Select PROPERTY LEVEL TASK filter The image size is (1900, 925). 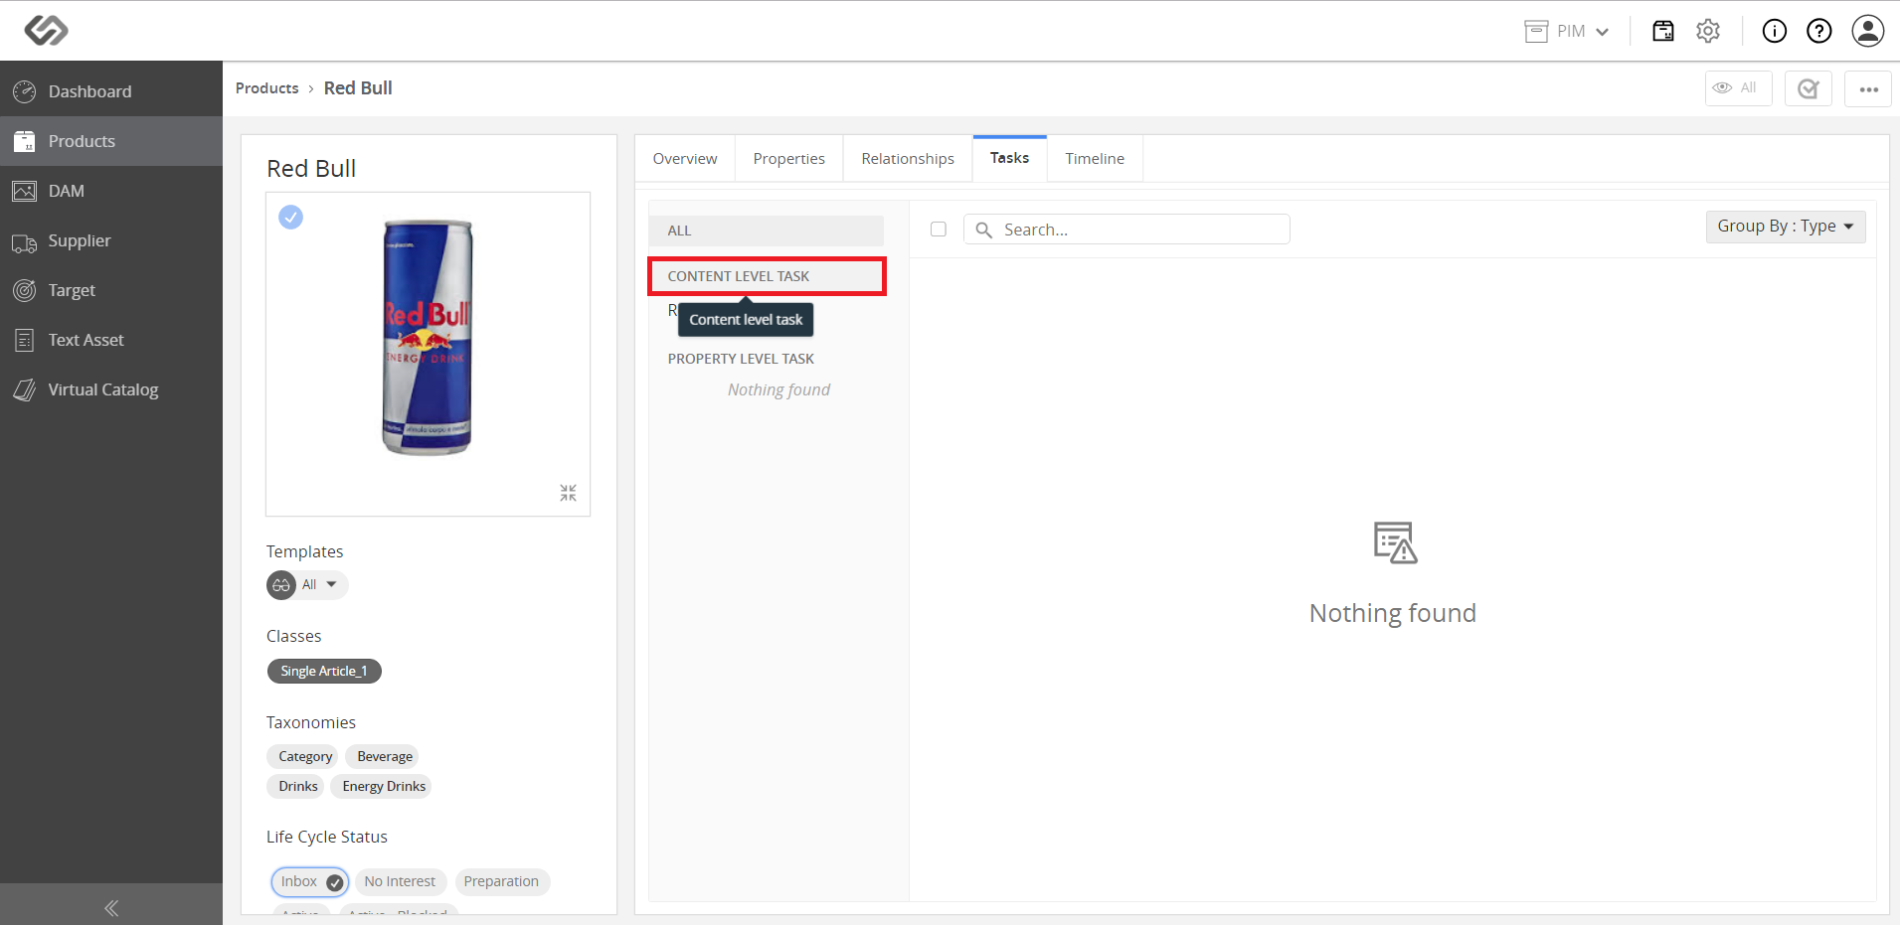[x=741, y=359]
